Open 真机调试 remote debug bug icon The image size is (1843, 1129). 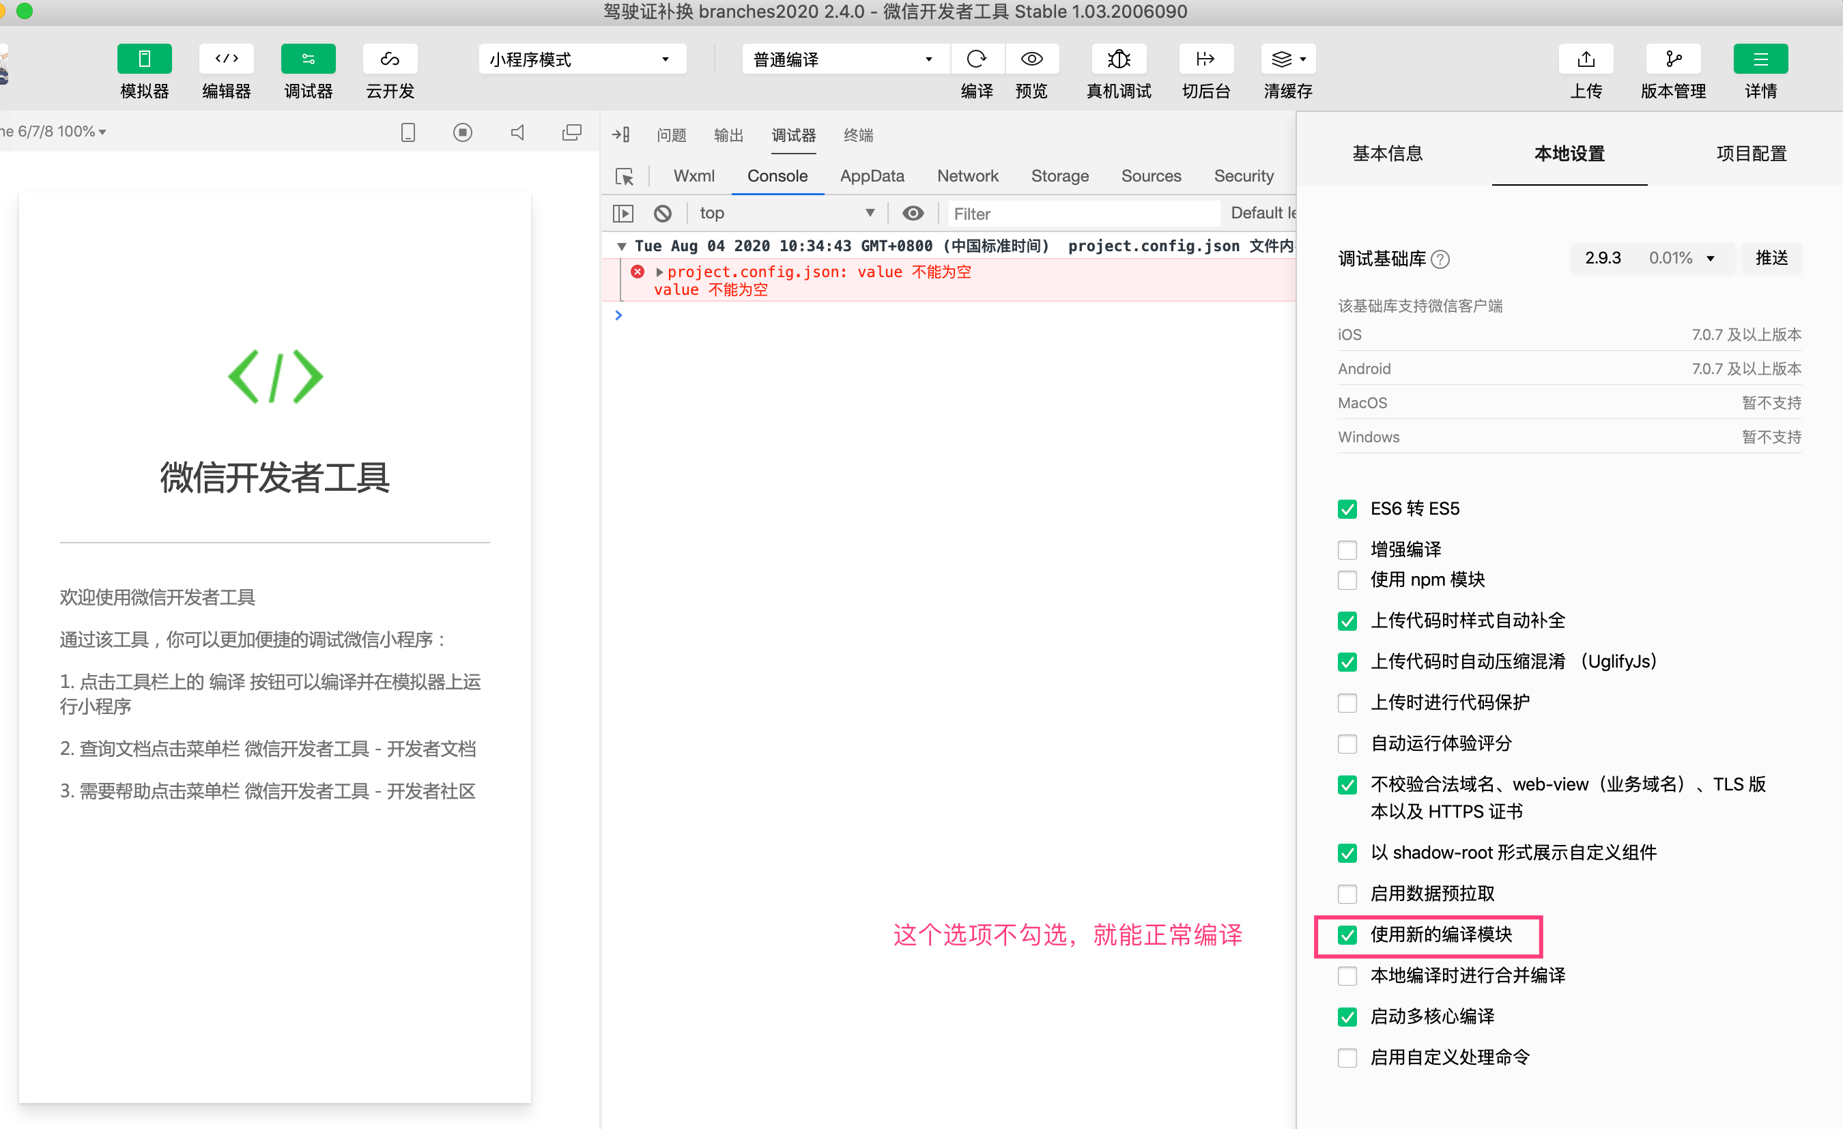pyautogui.click(x=1118, y=59)
